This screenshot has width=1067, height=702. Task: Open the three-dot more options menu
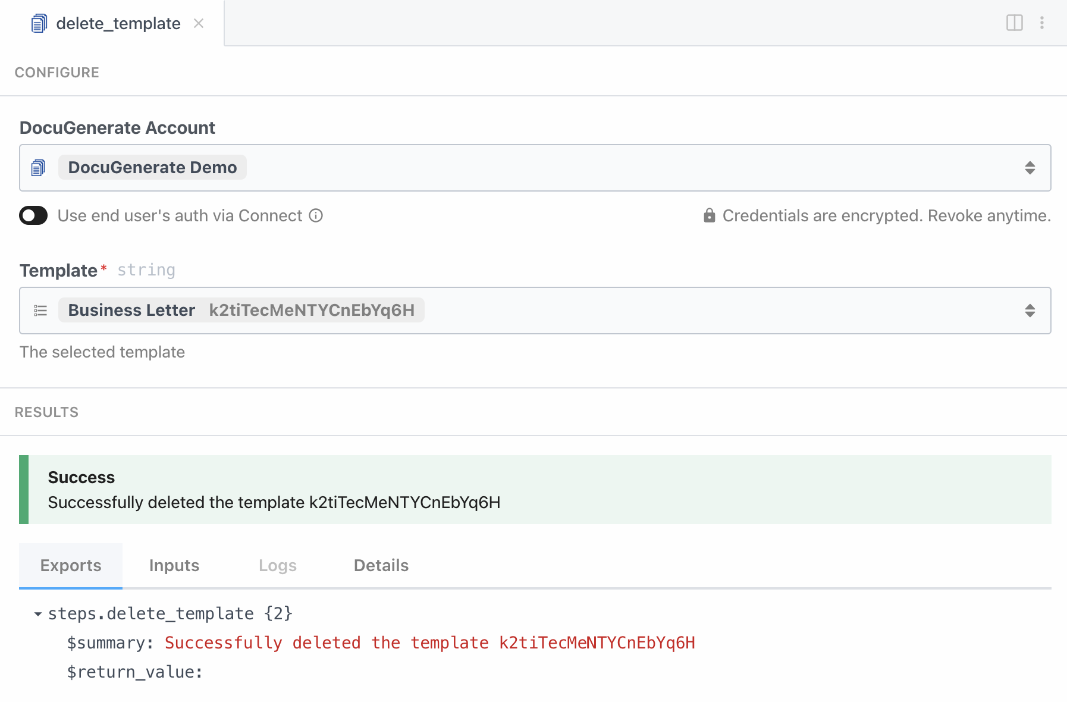click(x=1041, y=23)
